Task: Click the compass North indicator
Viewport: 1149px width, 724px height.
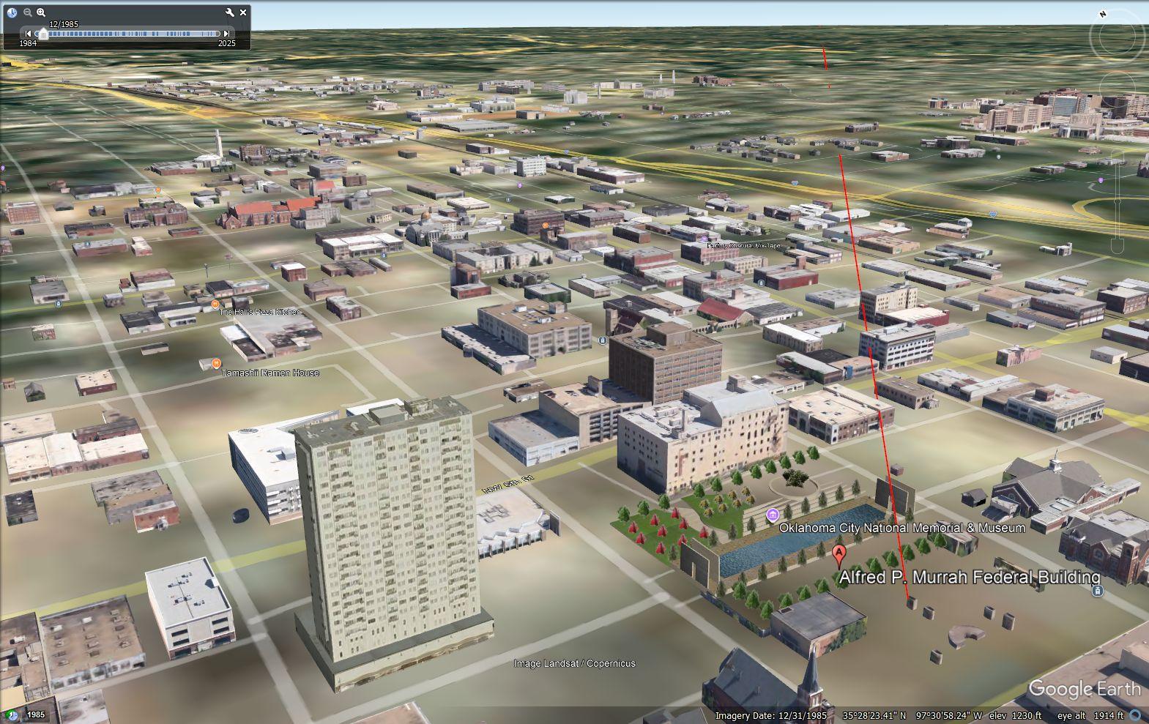Action: (x=1102, y=15)
